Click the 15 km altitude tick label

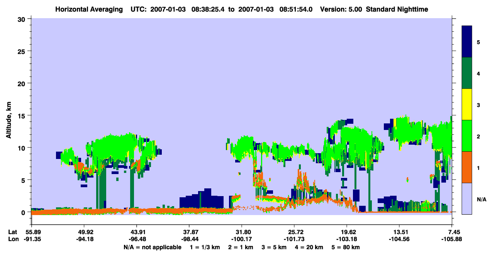coord(22,116)
